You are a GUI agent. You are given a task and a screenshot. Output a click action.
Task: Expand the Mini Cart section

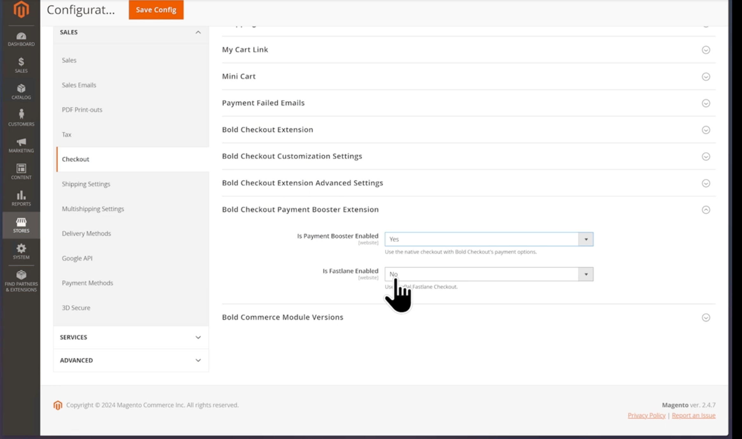coord(706,76)
